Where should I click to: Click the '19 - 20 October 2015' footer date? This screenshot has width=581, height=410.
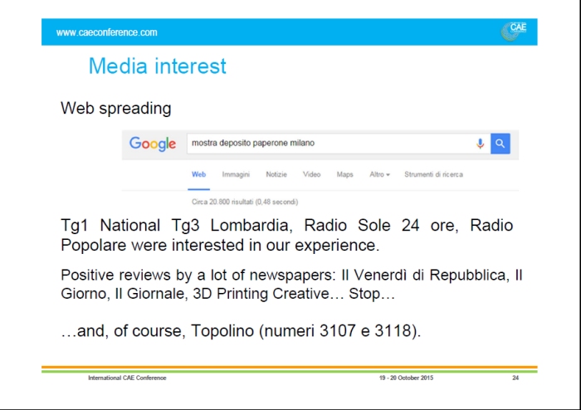pyautogui.click(x=406, y=378)
